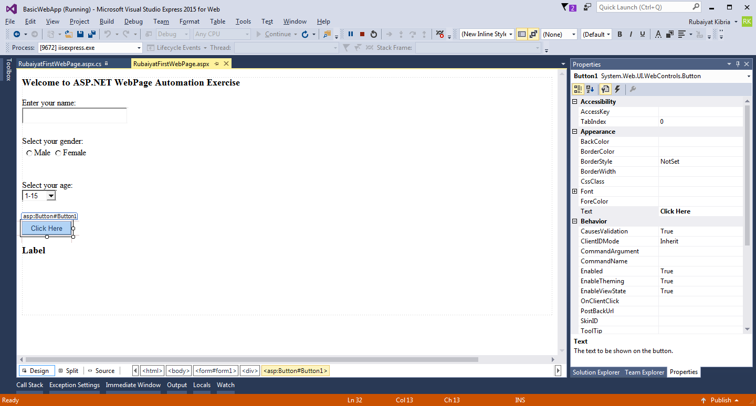Open the age range dropdown

click(51, 196)
